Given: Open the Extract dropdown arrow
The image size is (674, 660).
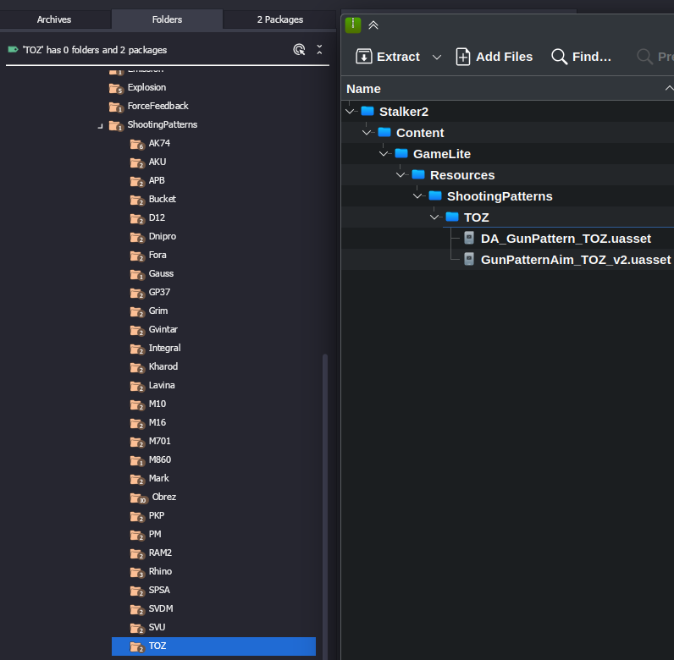Looking at the screenshot, I should (x=437, y=58).
